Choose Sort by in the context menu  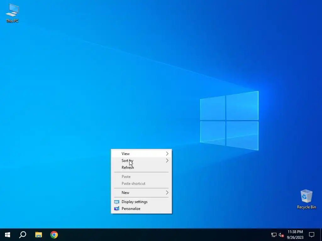(141, 161)
